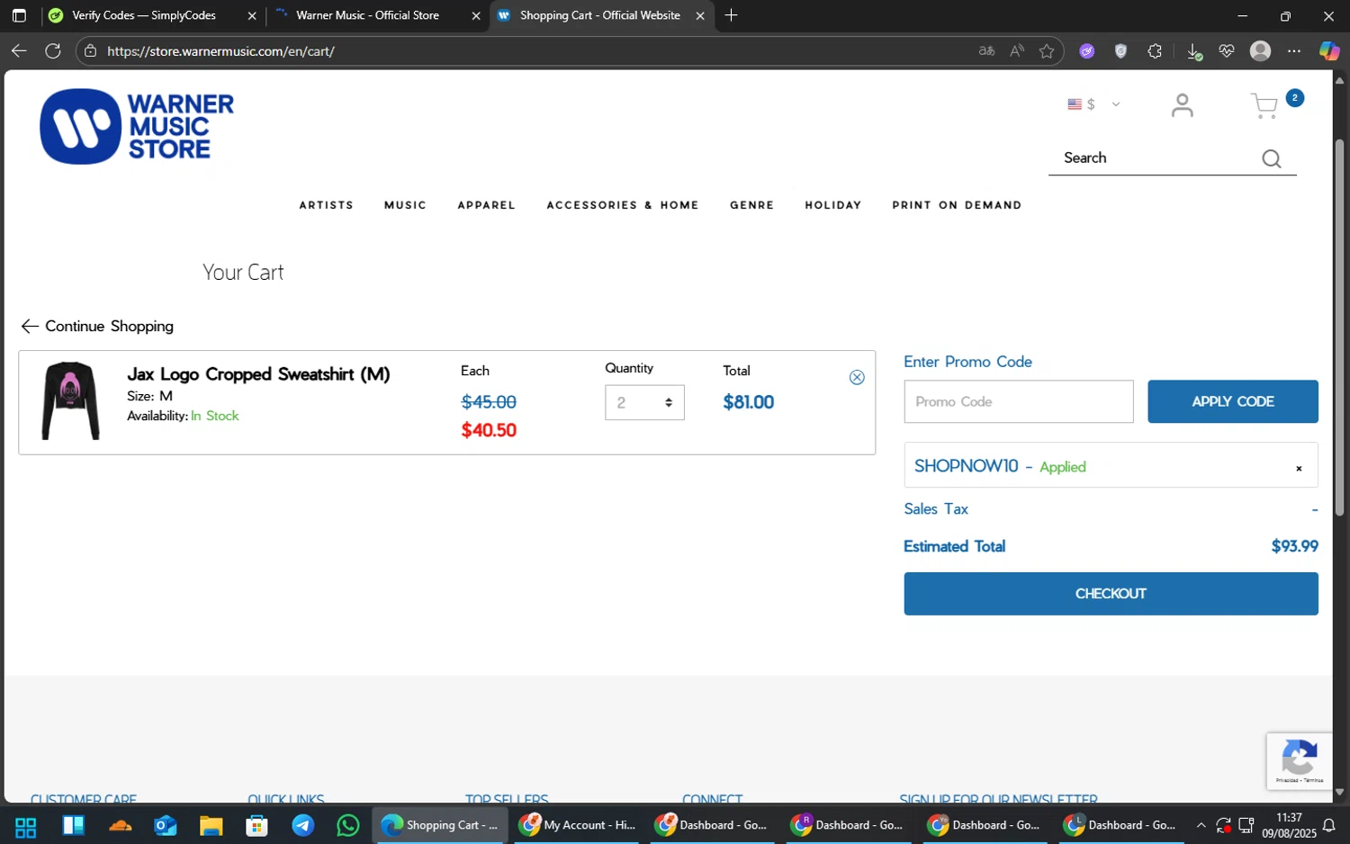Viewport: 1350px width, 844px height.
Task: Open My Account Chrome window in taskbar
Action: (576, 825)
